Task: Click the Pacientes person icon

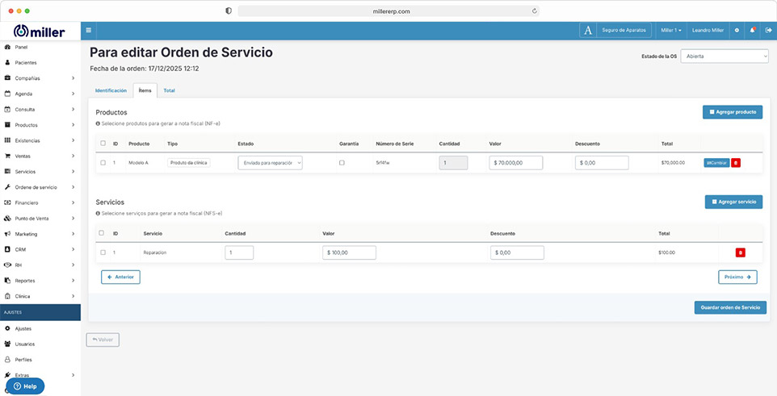Action: [7, 63]
